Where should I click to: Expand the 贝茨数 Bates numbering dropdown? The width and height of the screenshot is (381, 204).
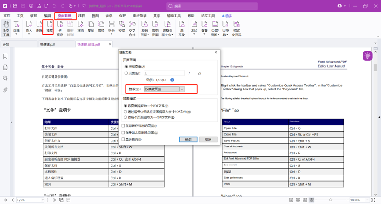click(227, 35)
